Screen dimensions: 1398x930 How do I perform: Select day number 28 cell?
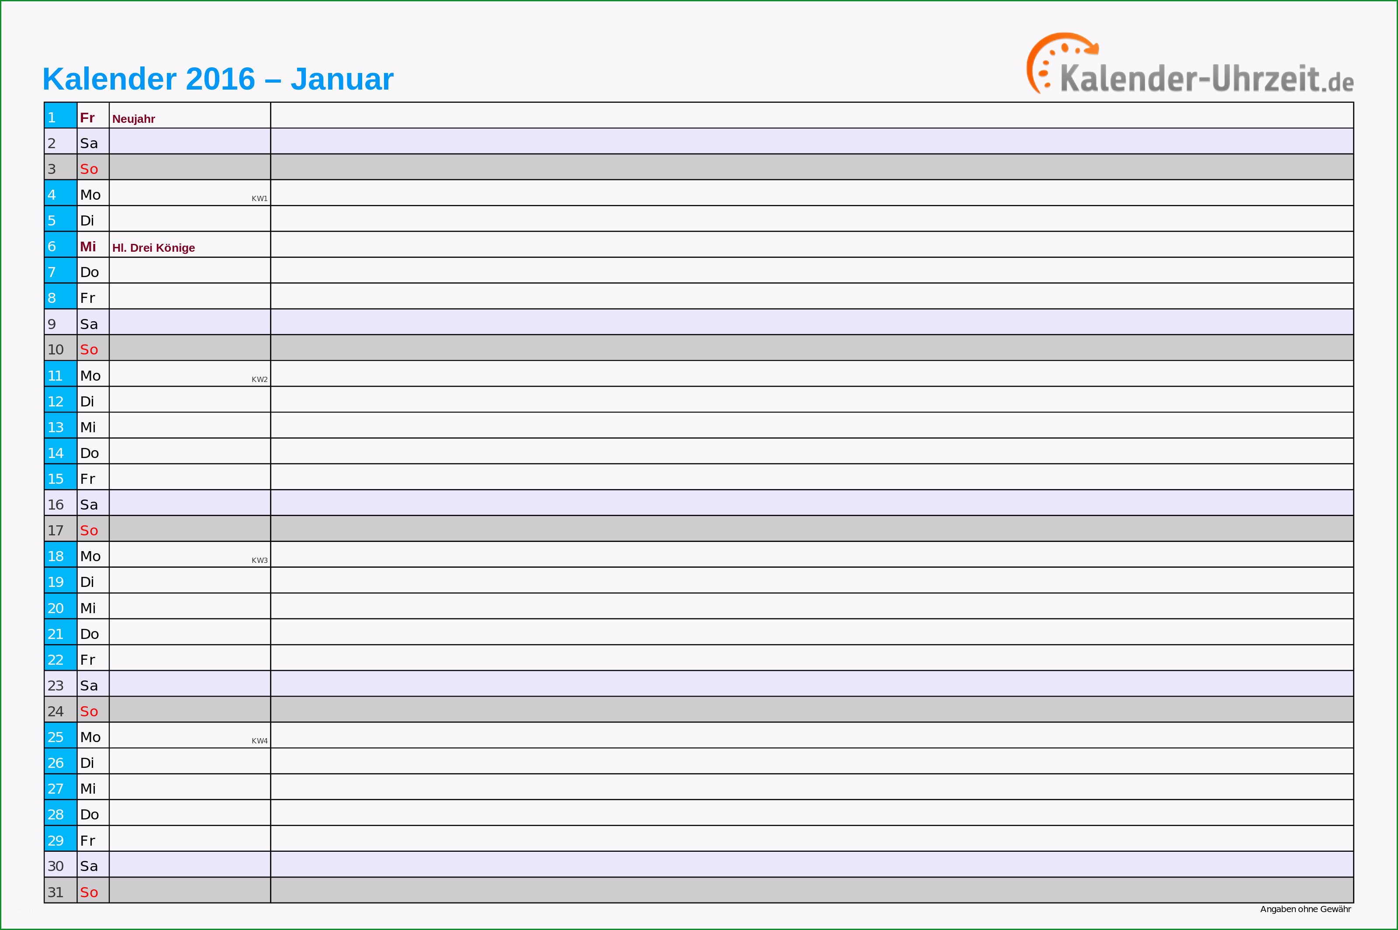(60, 812)
